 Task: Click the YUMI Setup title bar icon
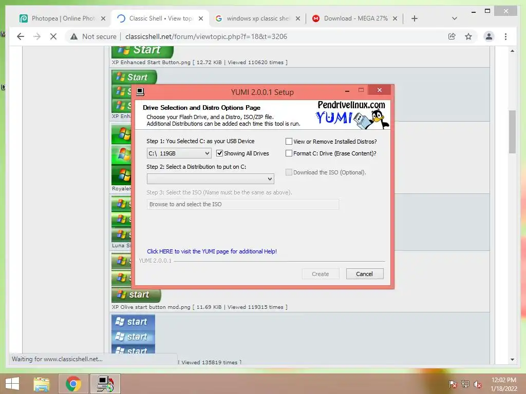click(x=140, y=92)
